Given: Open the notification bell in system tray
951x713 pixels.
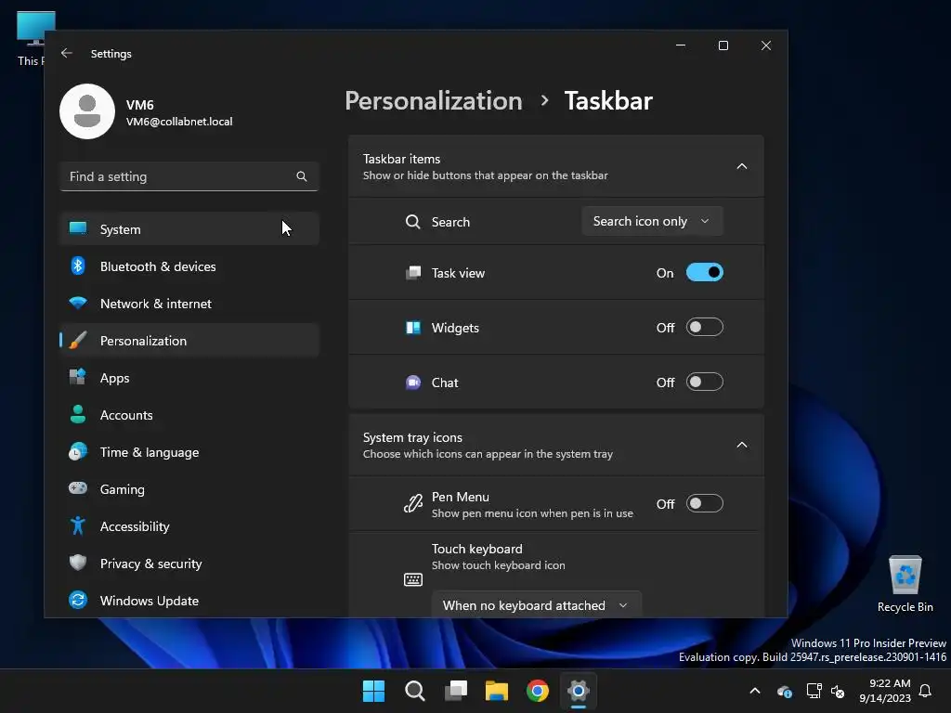Looking at the screenshot, I should tap(926, 691).
